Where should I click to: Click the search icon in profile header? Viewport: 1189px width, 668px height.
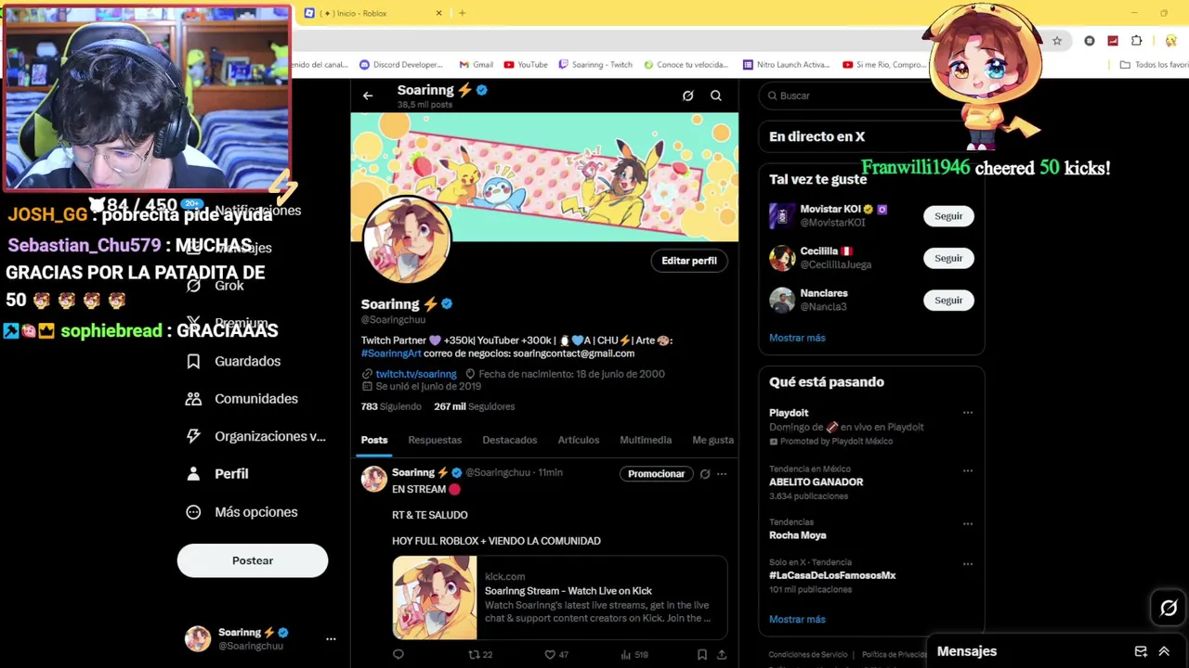click(716, 96)
